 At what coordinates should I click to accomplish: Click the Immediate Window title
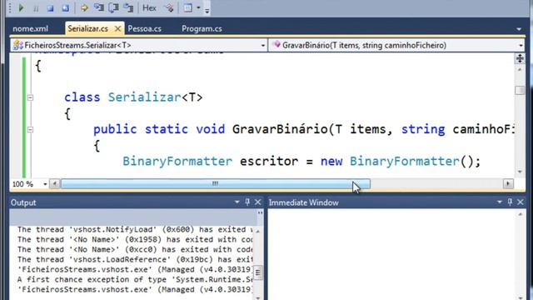tap(303, 202)
